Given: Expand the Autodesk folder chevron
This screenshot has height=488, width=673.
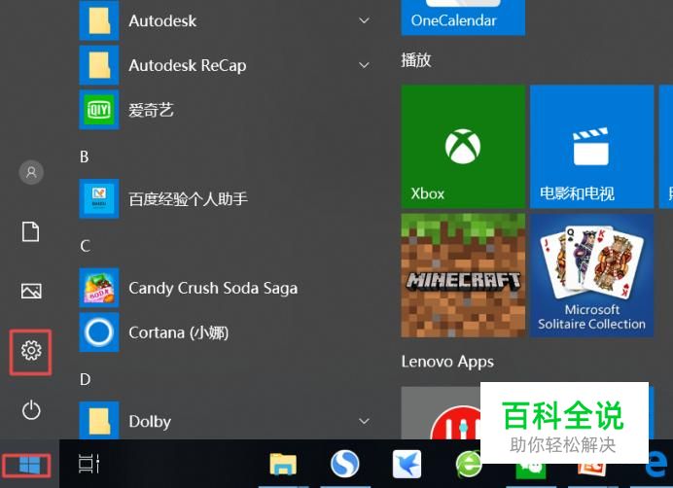Looking at the screenshot, I should click(364, 20).
